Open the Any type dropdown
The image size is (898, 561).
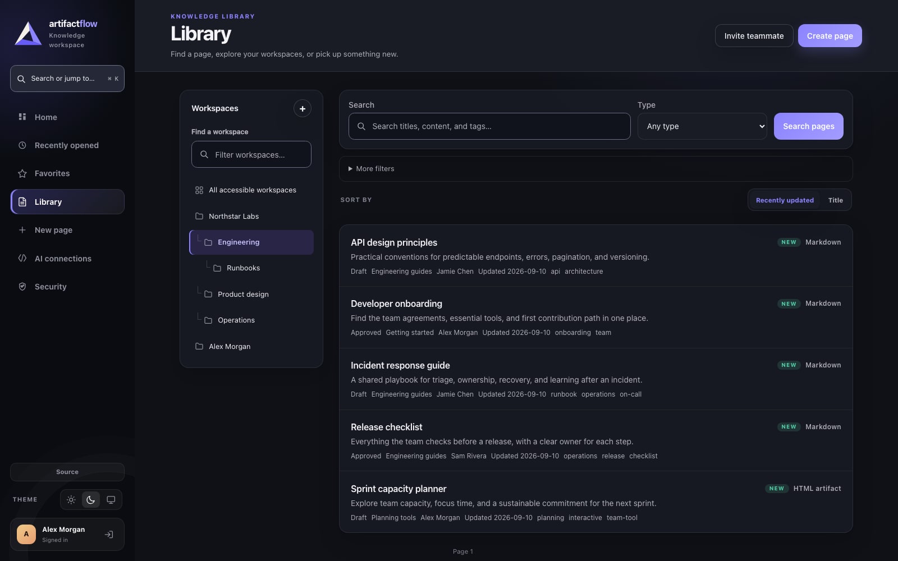coord(702,126)
